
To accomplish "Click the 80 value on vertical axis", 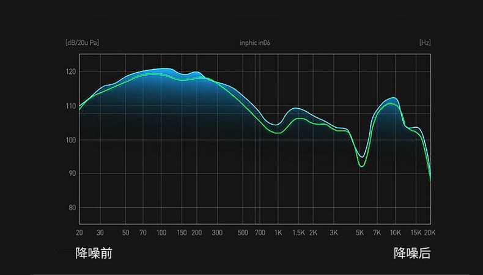I will (x=72, y=208).
